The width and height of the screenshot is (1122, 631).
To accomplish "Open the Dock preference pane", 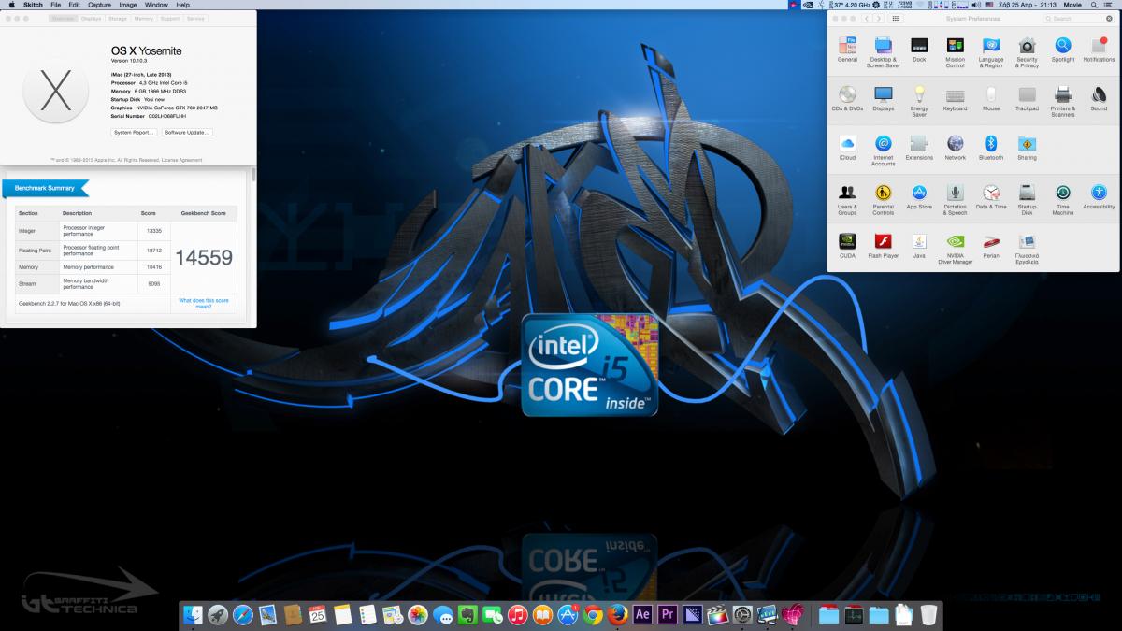I will pos(919,50).
